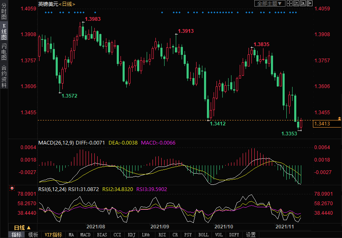This screenshot has height=238, width=342.
Task: Open the <日线> period picker next to 英镑美元
Action: coord(67,4)
